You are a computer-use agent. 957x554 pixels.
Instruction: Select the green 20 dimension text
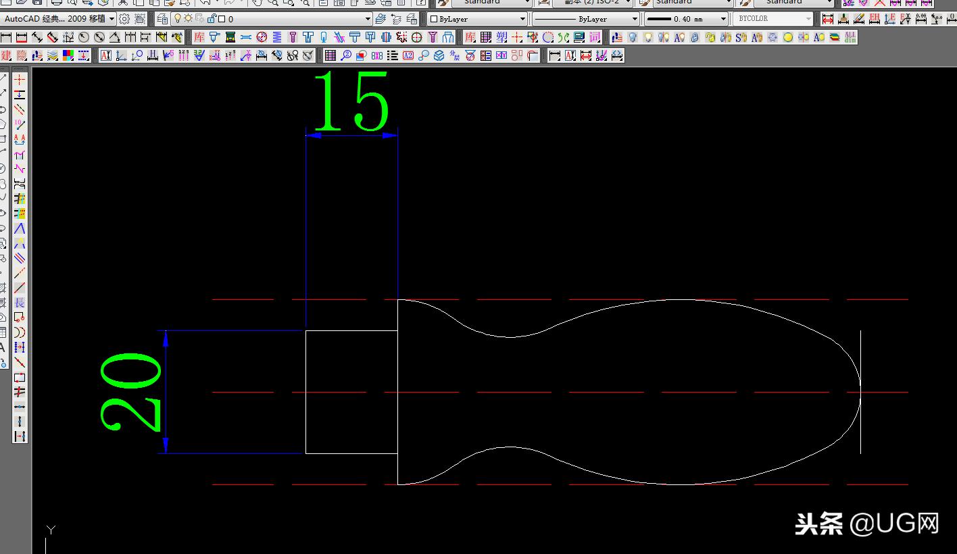[132, 393]
